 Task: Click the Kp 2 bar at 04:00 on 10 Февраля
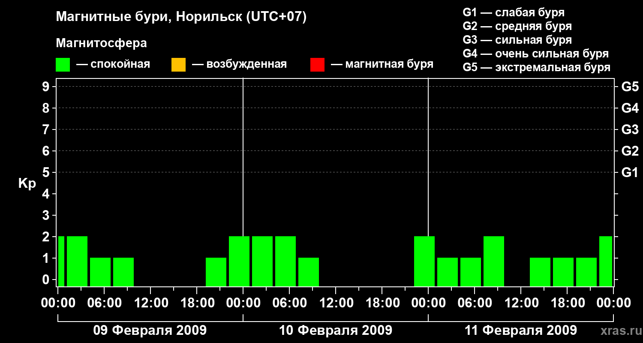285,261
